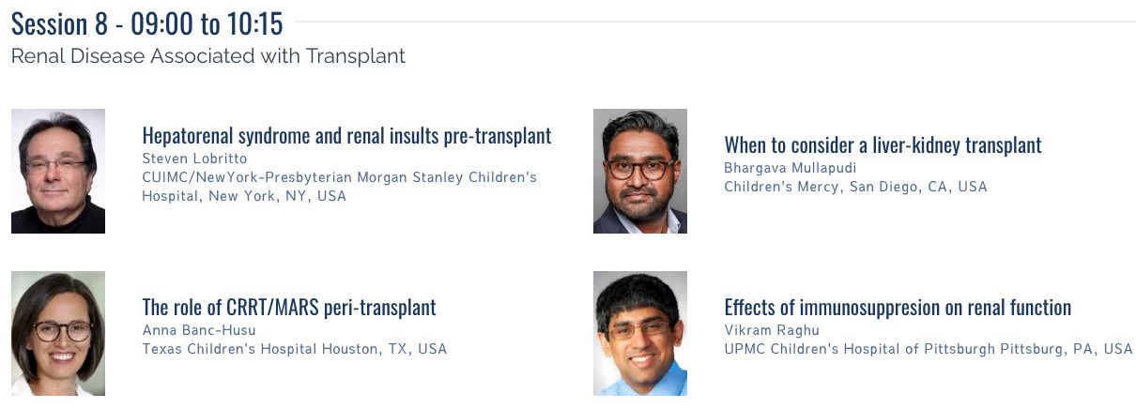The image size is (1136, 409).
Task: Open Steven Lobritto's speaker photo
Action: (x=58, y=171)
